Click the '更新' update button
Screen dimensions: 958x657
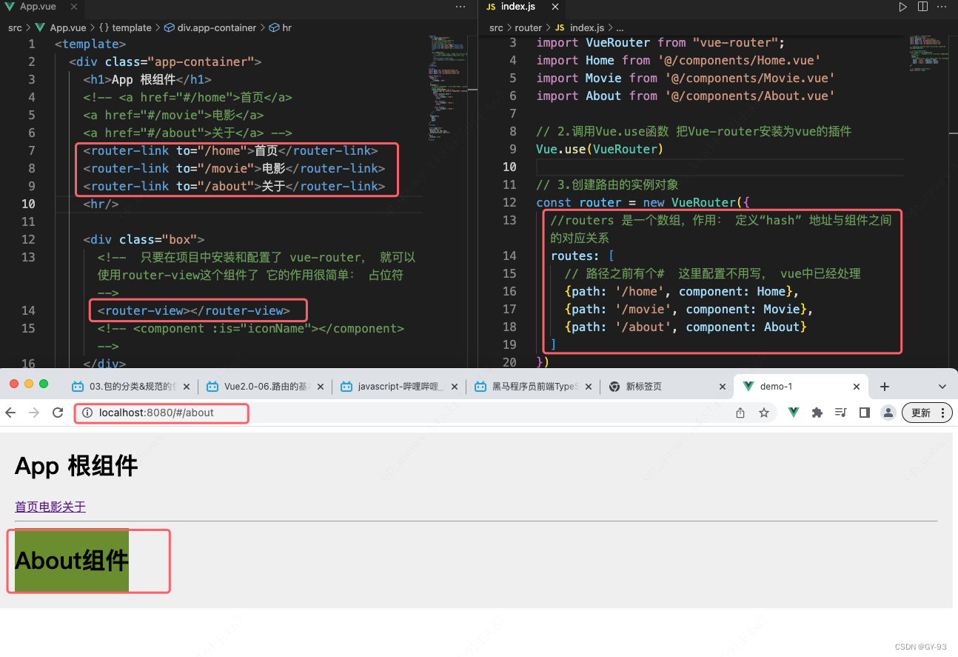927,413
